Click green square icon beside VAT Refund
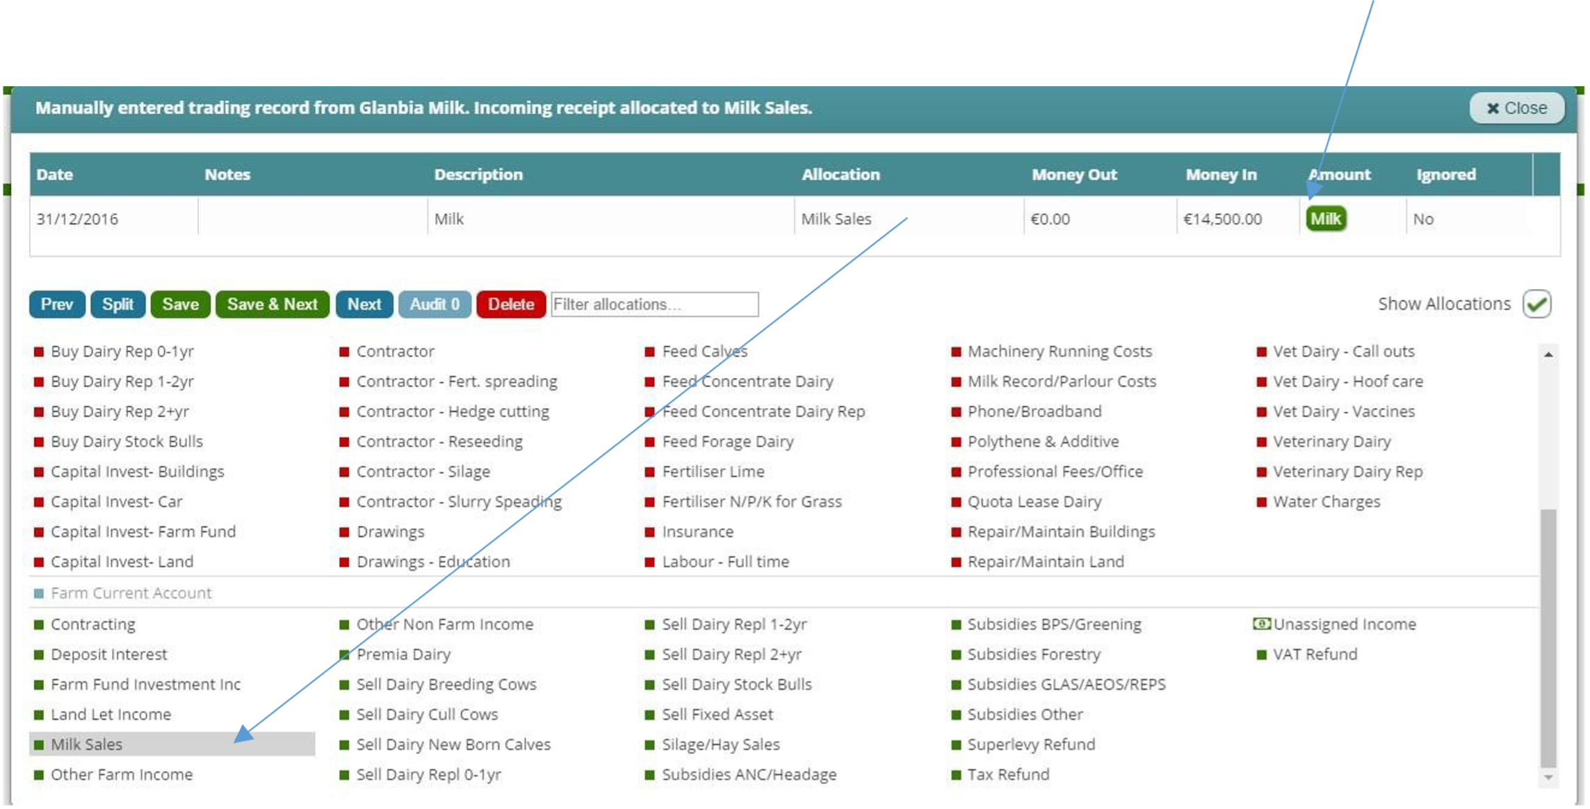 pos(1262,655)
